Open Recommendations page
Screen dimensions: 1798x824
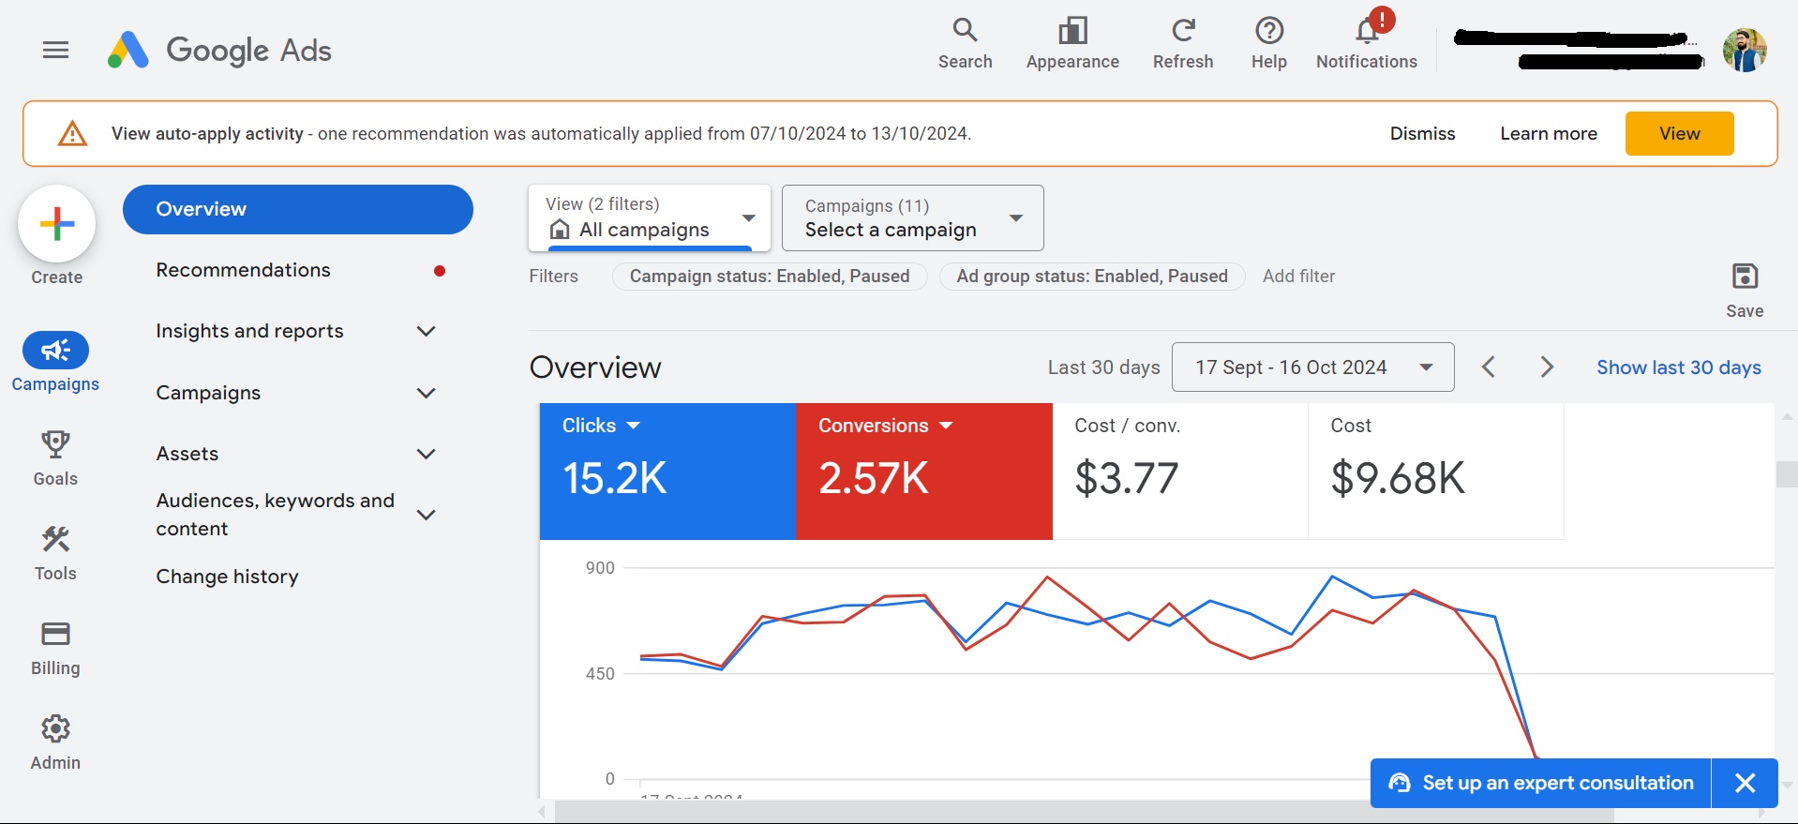243,270
